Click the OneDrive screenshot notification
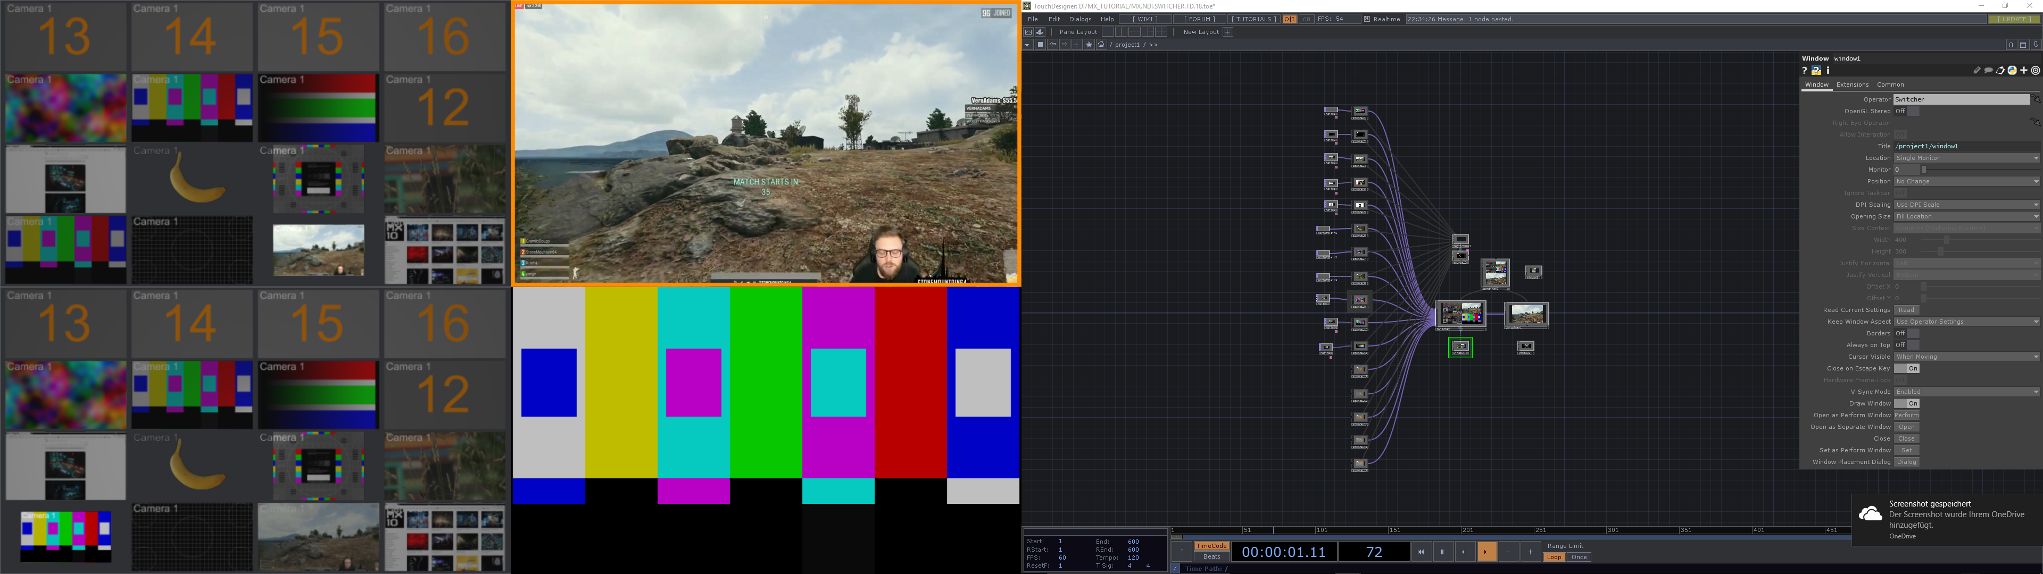 click(x=1947, y=520)
